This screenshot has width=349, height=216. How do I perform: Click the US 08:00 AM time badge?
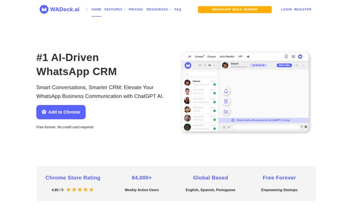click(x=258, y=65)
